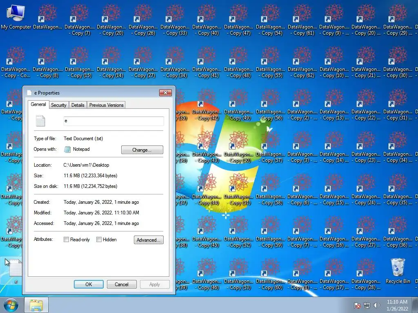Select the DataWagon - Copy (41) shortcut
Screen dimensions: 418x313
point(207,62)
